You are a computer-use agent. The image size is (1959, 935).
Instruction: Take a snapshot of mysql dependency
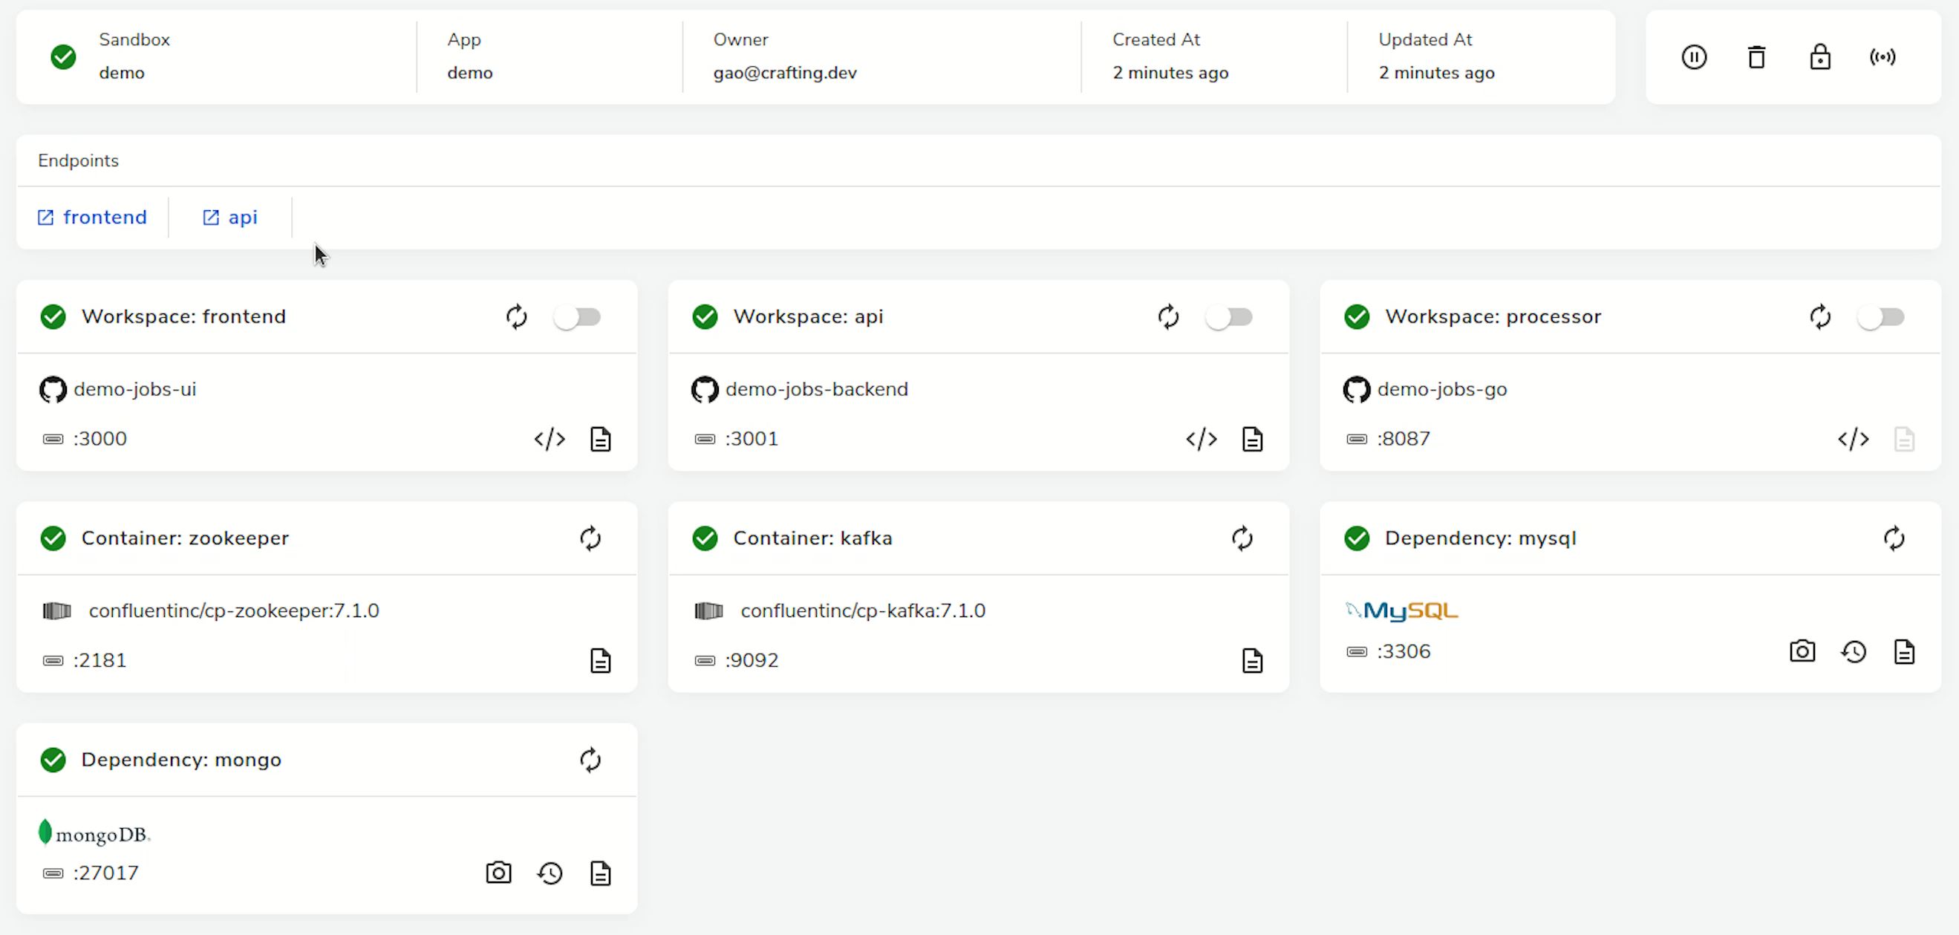(1802, 651)
